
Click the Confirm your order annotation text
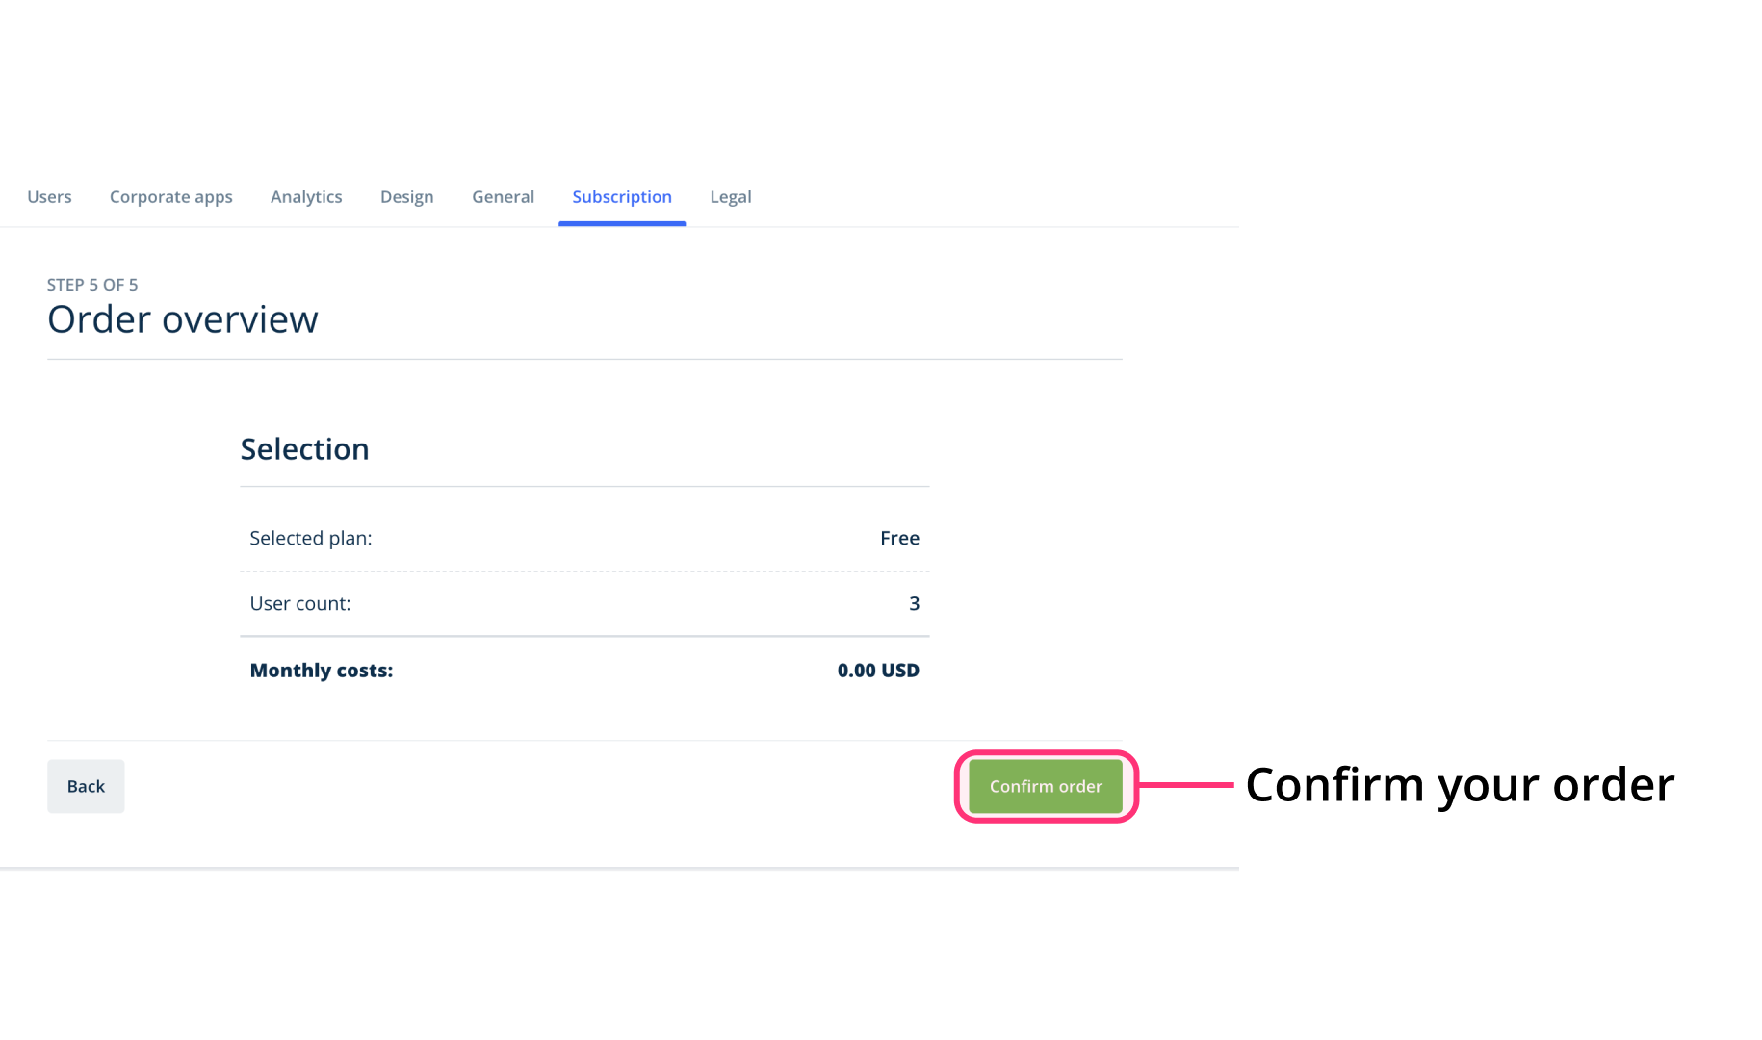tap(1460, 785)
